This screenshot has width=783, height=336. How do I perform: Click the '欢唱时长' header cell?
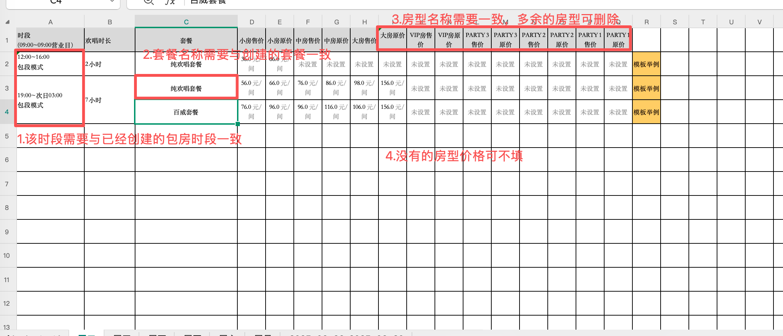click(110, 40)
